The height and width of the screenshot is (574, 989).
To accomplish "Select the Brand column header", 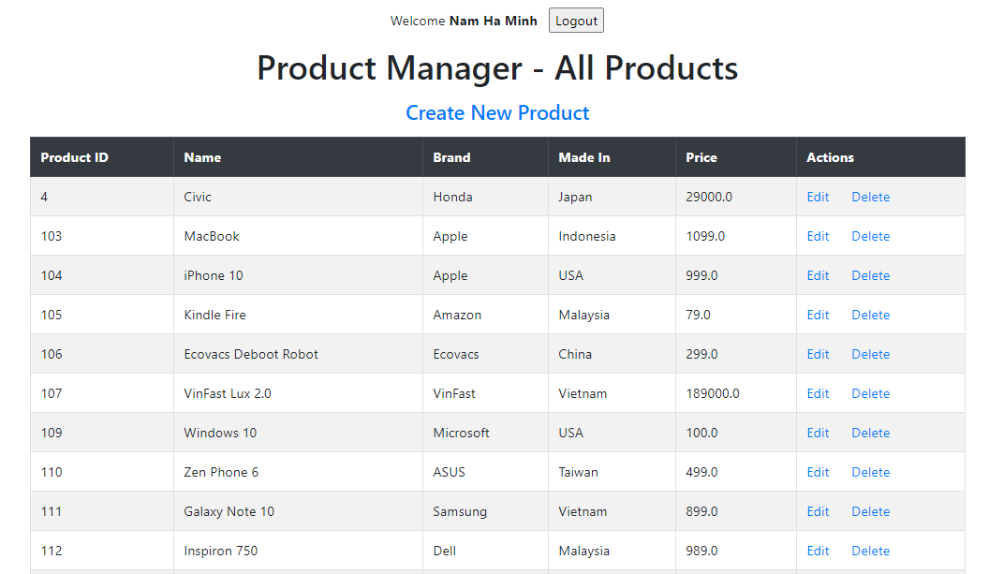I will tap(485, 157).
